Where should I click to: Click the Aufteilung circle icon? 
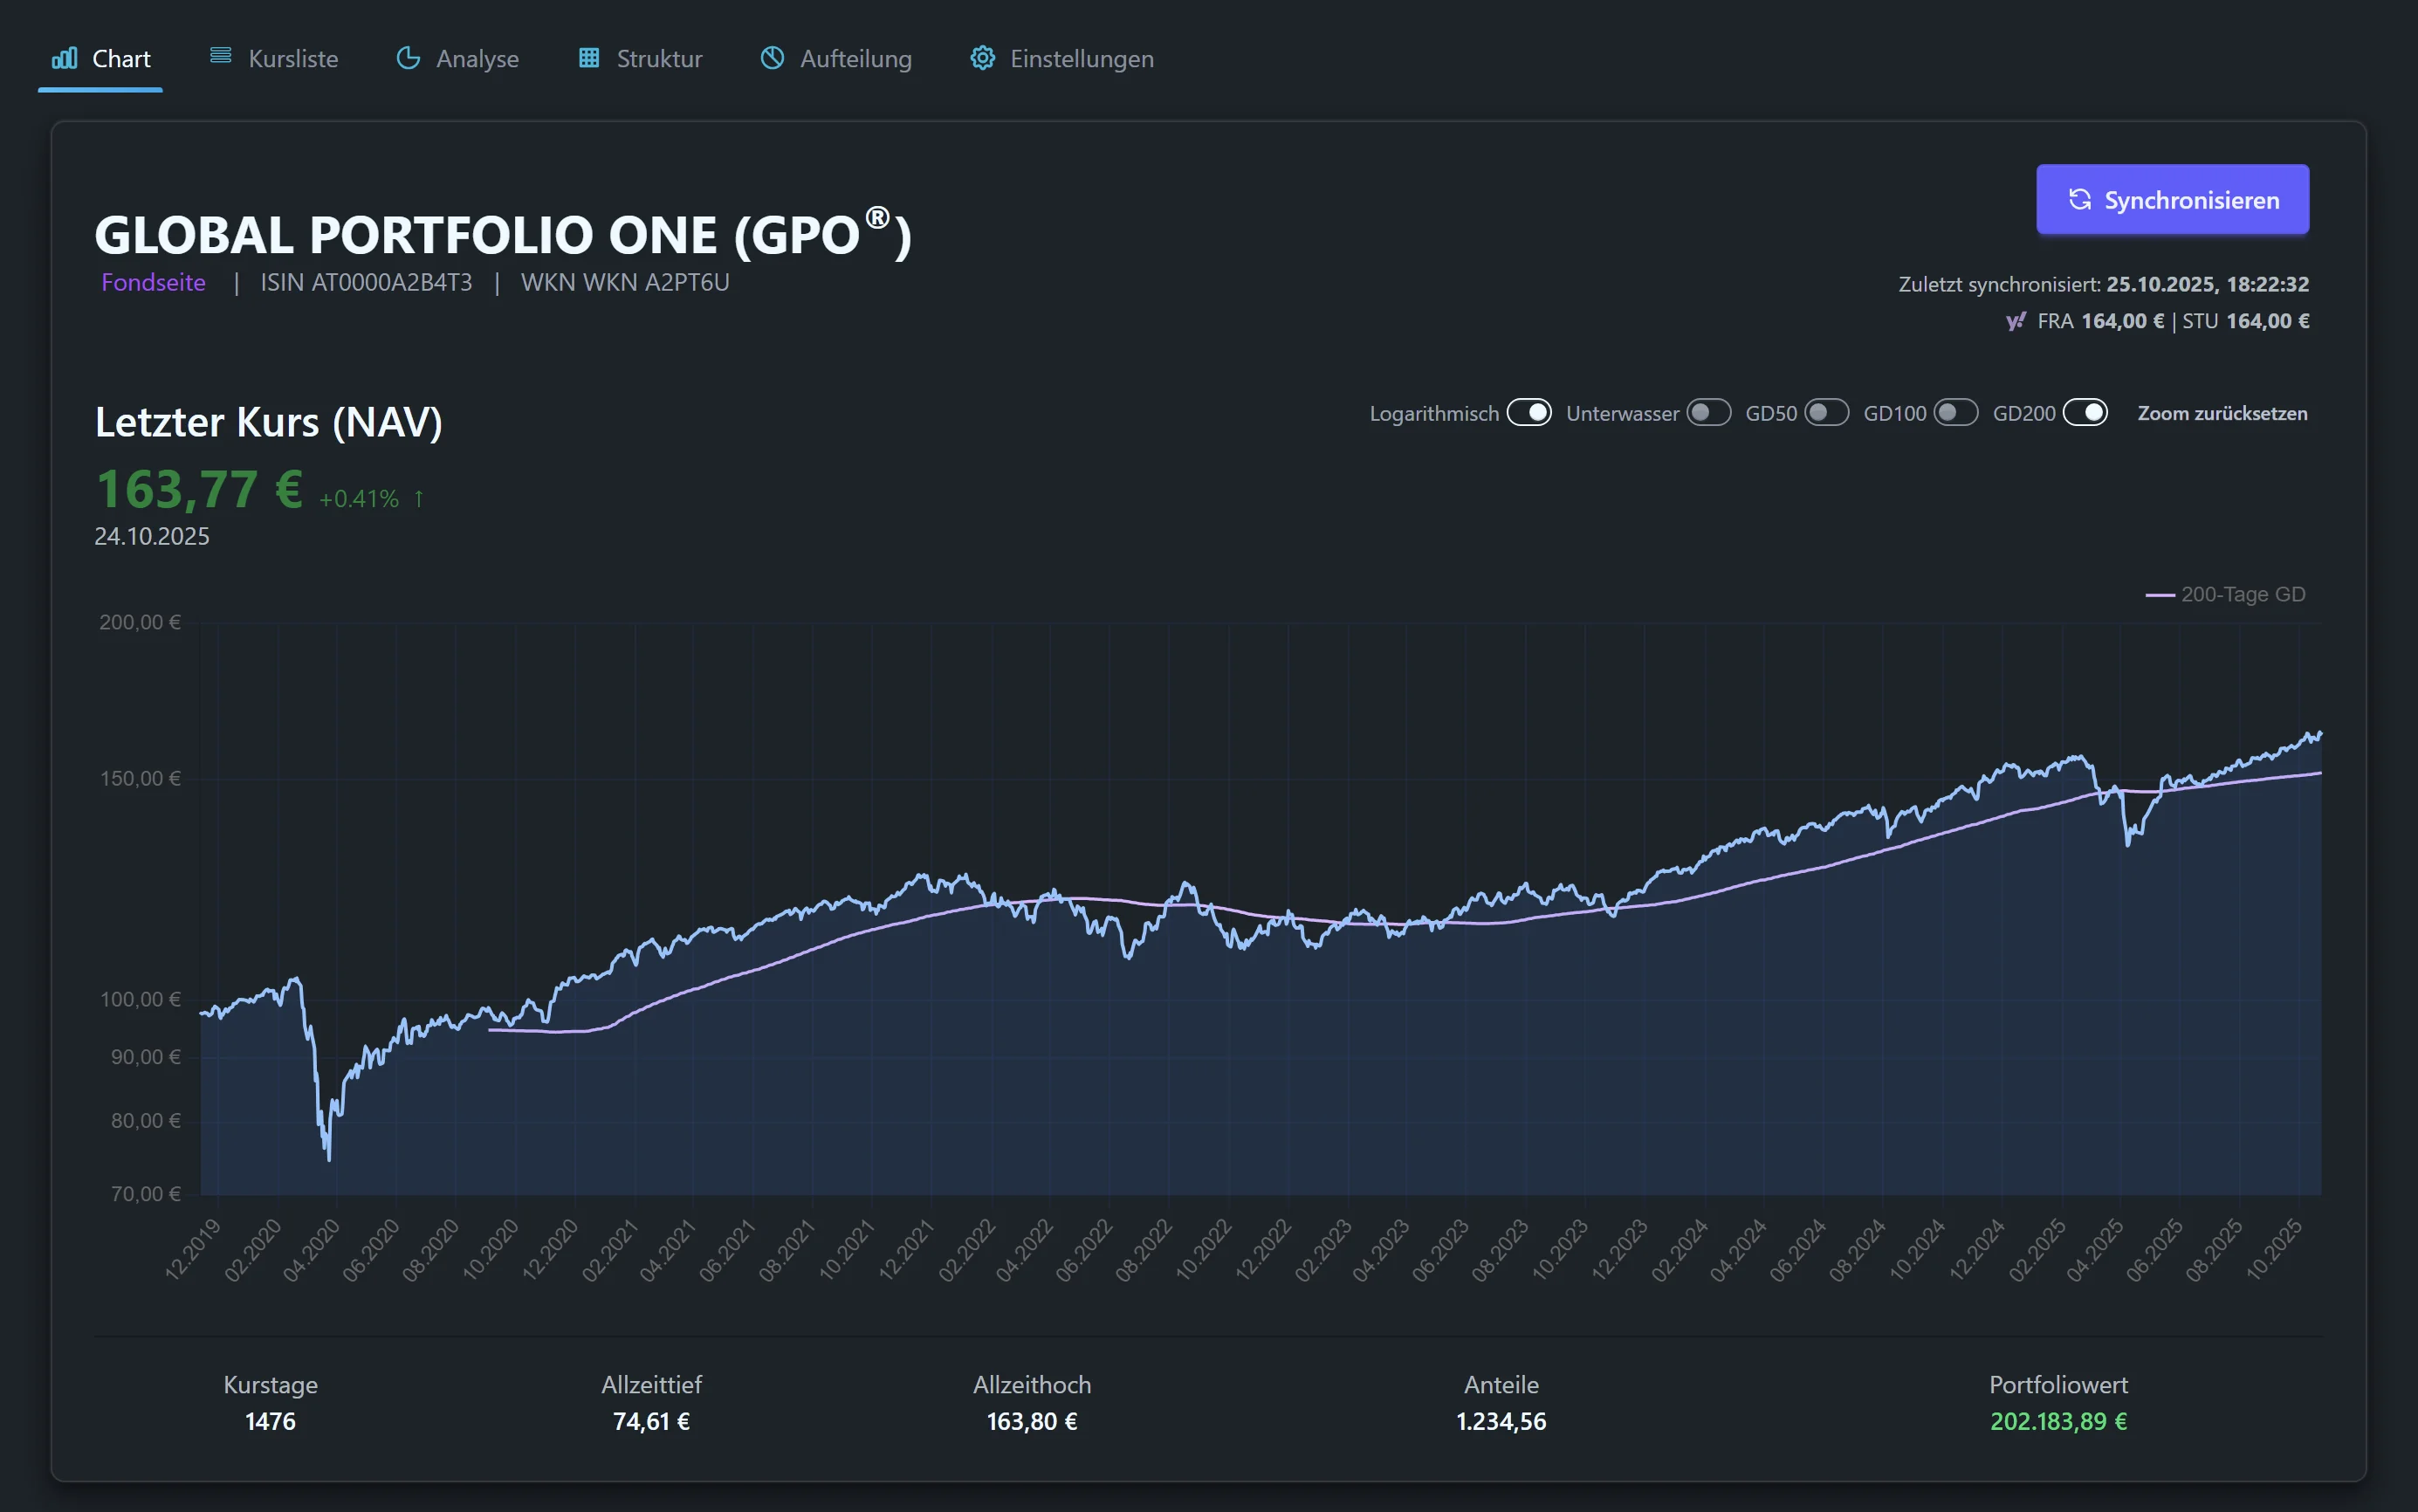(x=772, y=58)
